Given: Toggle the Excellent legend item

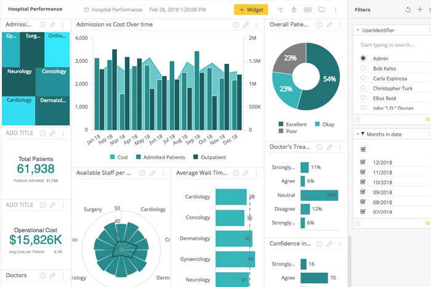Looking at the screenshot, I should tap(292, 124).
